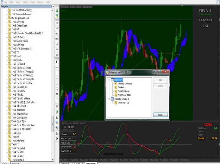Switch to M5 timeframe
Viewport: 220px width, 164px height.
click(57, 28)
